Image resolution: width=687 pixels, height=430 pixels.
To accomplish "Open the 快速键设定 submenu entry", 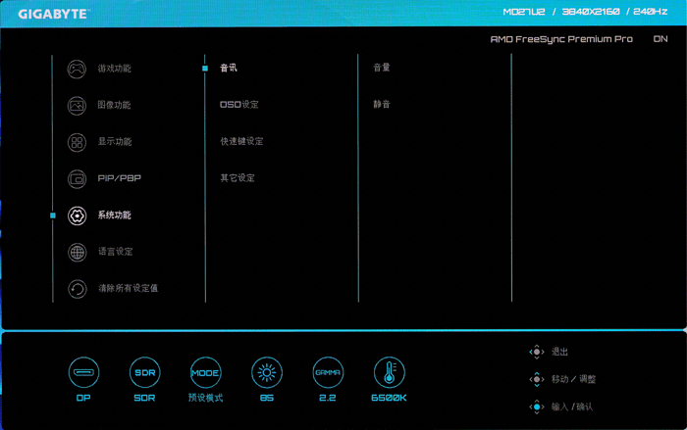I will (241, 141).
